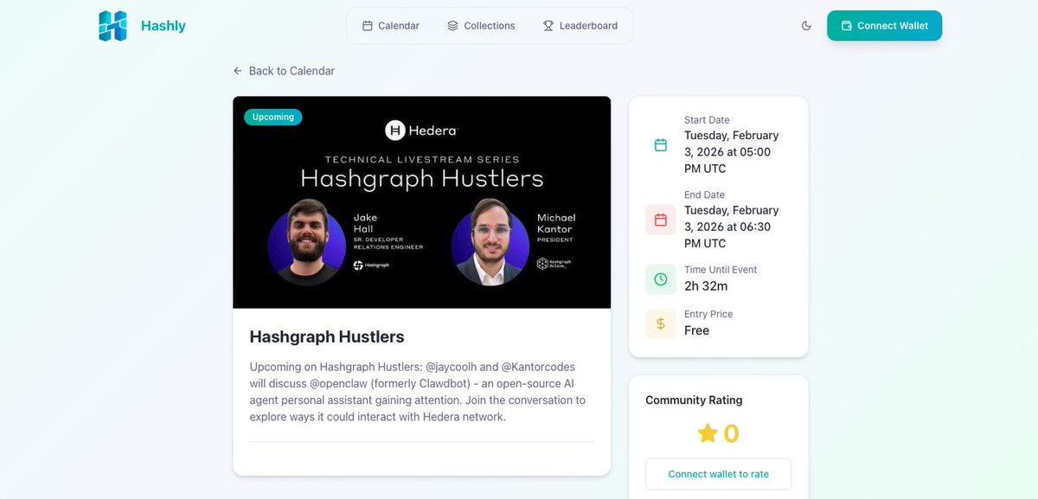Click the Start Date calendar icon
The image size is (1038, 499).
click(x=661, y=144)
